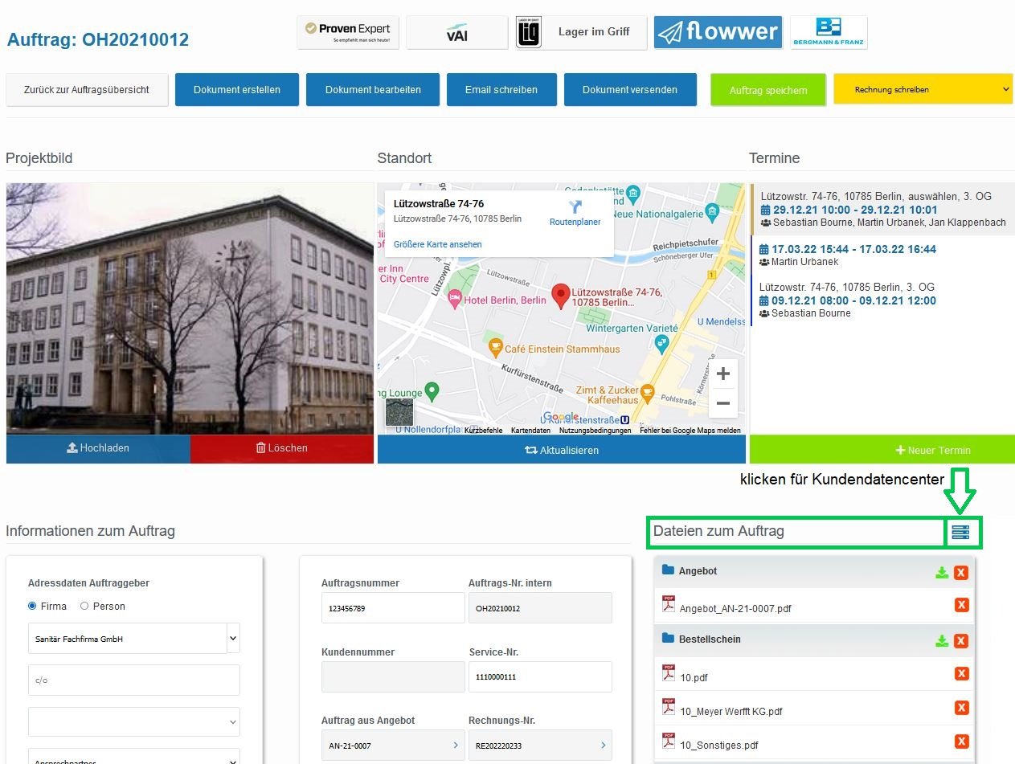Open the file 10_Meyer Werfft KG.pdf

(x=731, y=712)
